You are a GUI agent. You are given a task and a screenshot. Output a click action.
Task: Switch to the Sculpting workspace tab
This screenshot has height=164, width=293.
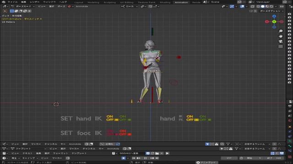(110, 2)
